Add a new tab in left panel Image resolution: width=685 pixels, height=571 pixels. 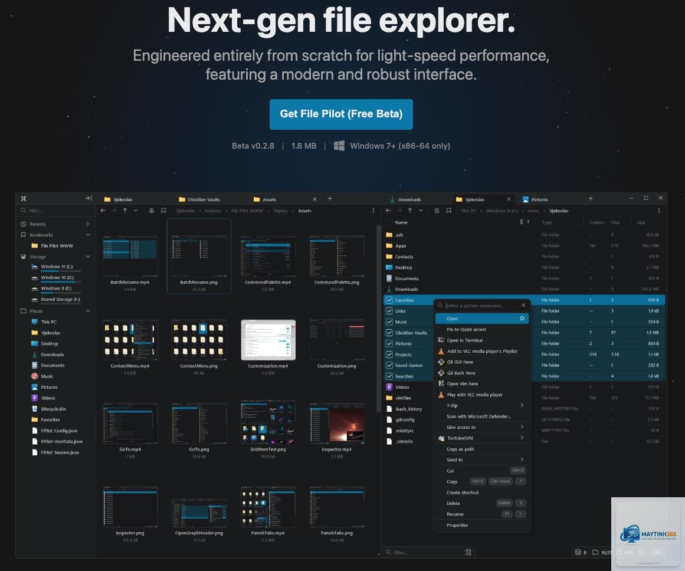330,198
